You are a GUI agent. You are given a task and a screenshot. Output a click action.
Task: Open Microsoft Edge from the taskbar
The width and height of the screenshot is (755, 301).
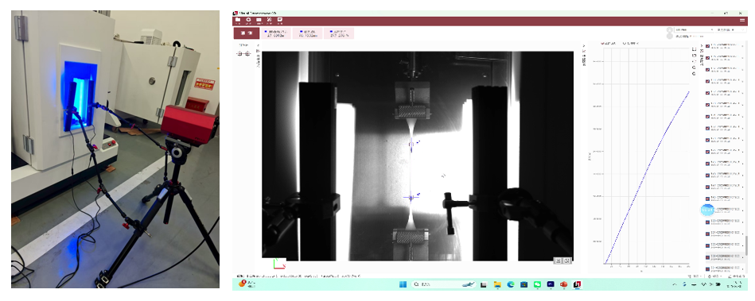click(x=511, y=284)
